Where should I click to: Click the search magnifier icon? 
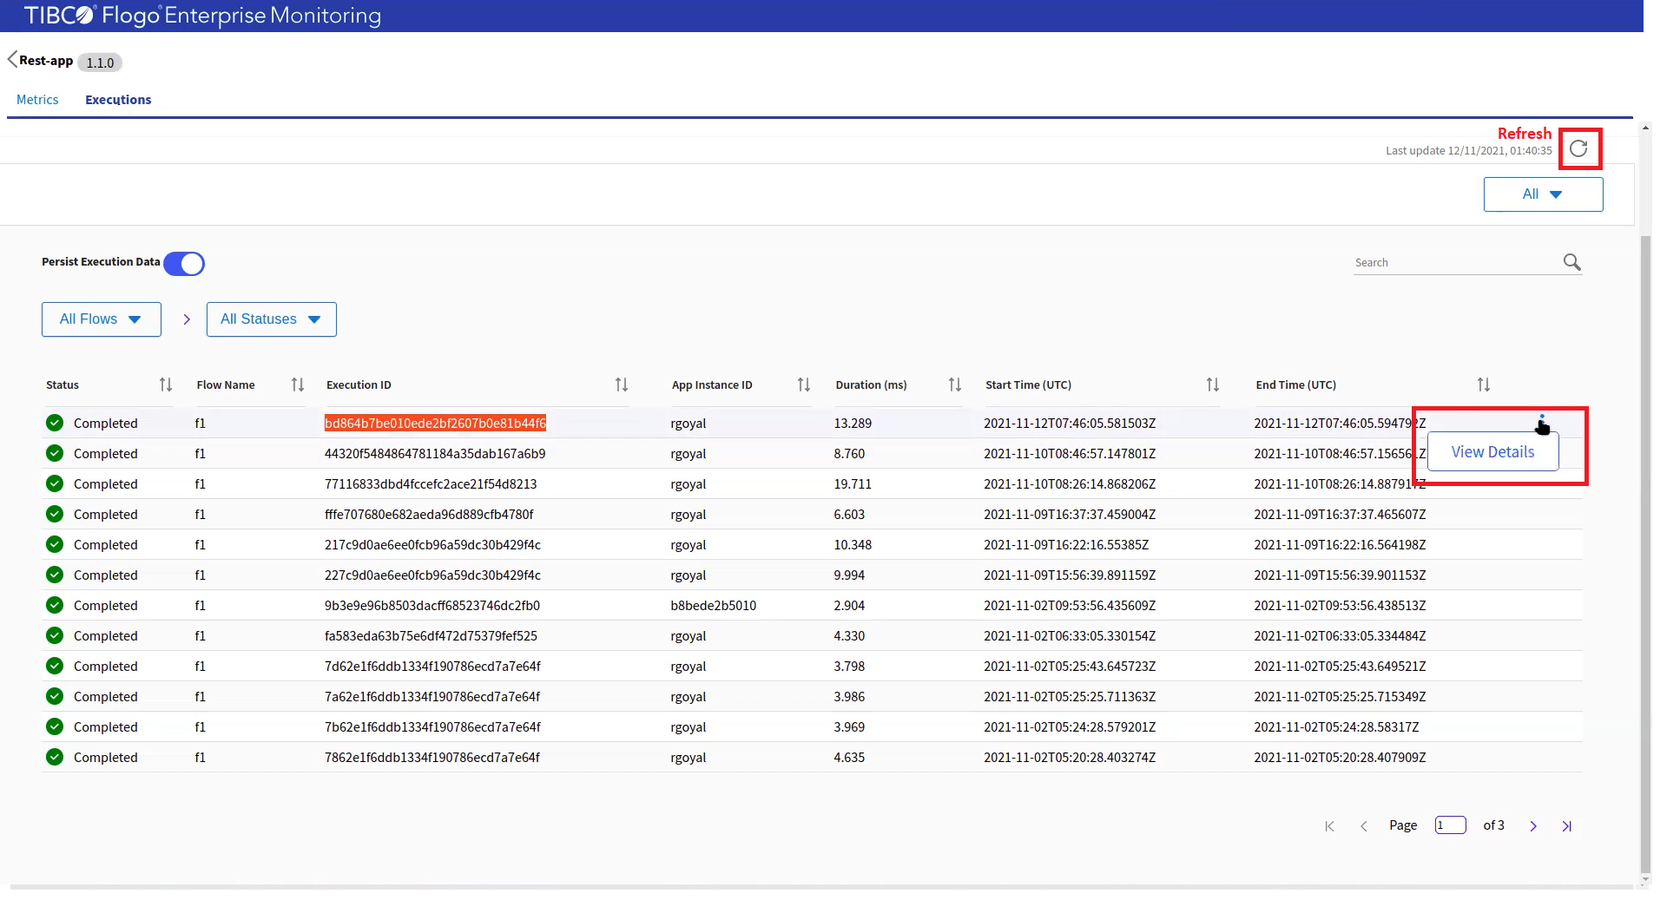[1571, 262]
